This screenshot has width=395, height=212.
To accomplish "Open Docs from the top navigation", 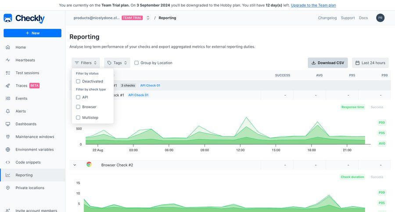I will 363,18.
